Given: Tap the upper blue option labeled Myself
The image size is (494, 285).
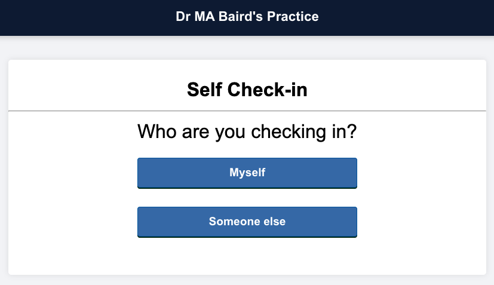Looking at the screenshot, I should click(x=247, y=173).
